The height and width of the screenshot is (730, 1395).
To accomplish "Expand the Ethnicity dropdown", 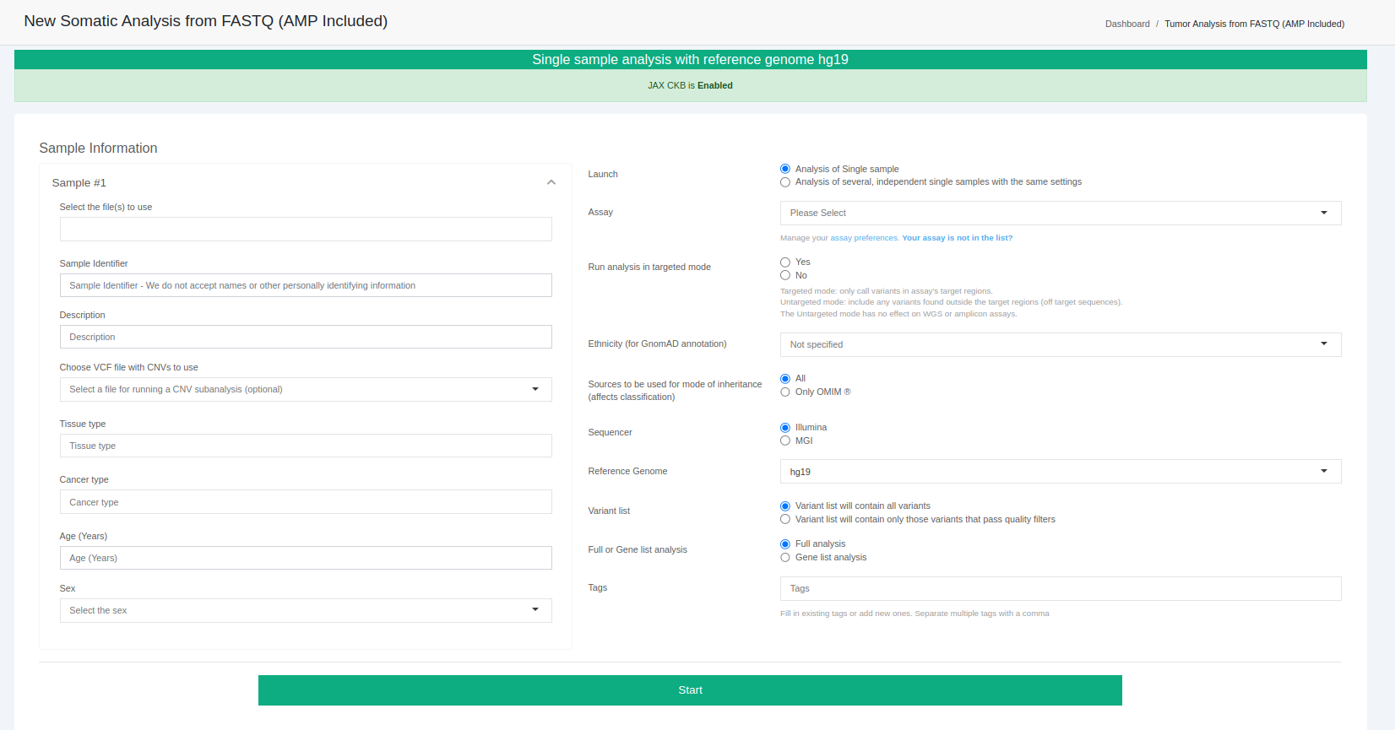I will click(1060, 344).
